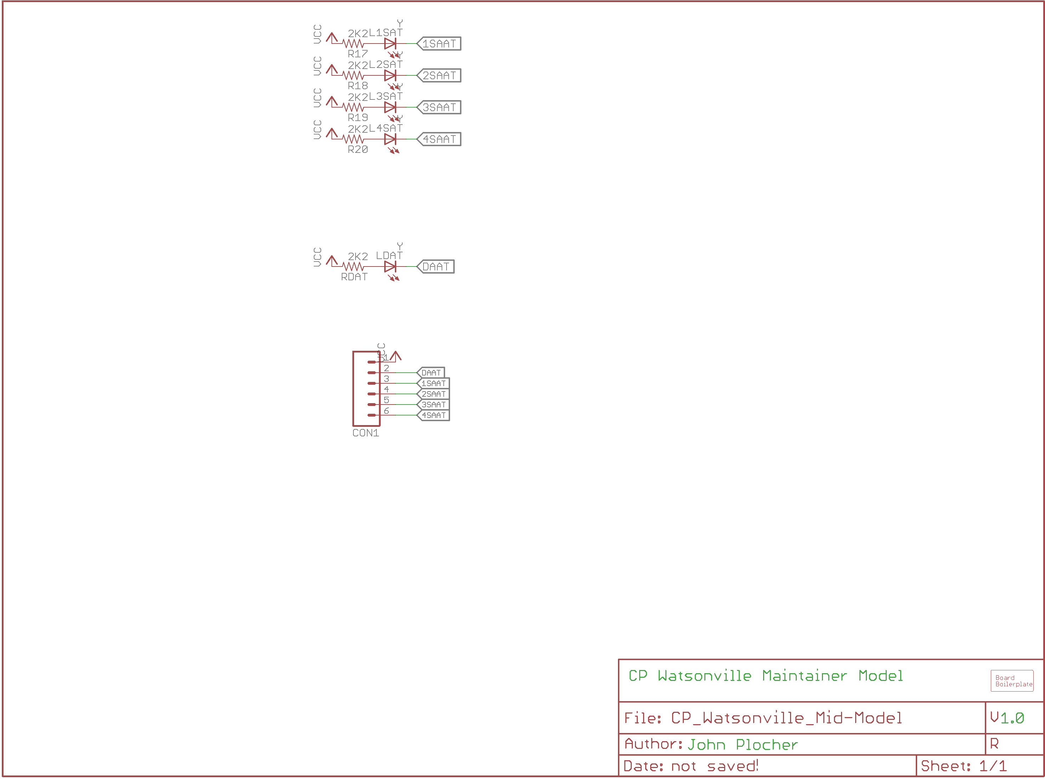Image resolution: width=1045 pixels, height=779 pixels.
Task: Select 3SAAT net label on CON1 pin 5
Action: pos(433,405)
